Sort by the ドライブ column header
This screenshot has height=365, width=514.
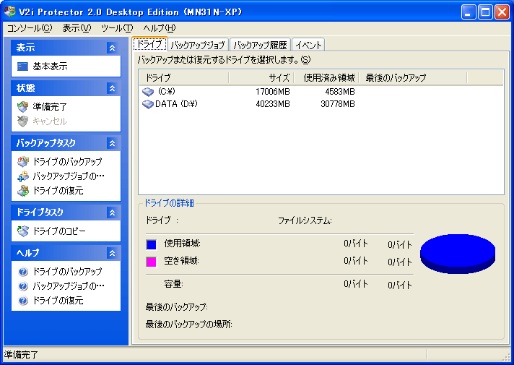click(x=183, y=78)
